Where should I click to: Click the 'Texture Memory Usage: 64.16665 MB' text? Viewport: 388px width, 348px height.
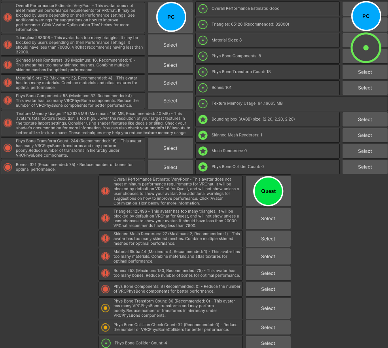pos(247,103)
